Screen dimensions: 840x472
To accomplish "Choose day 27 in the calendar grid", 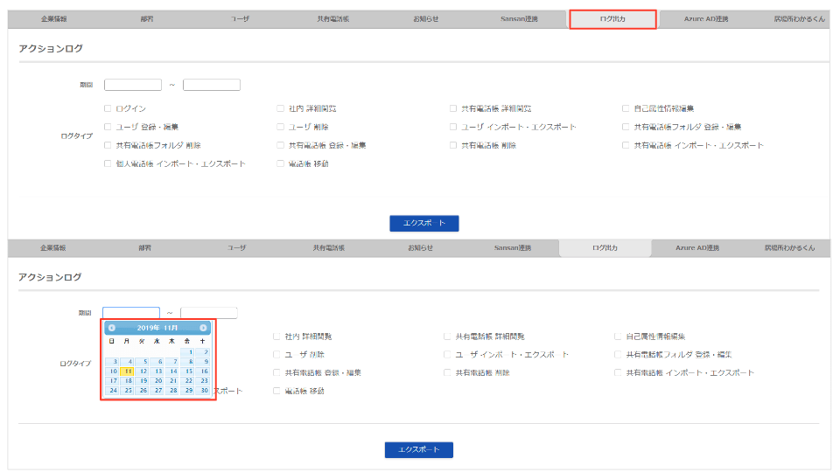I will point(157,391).
